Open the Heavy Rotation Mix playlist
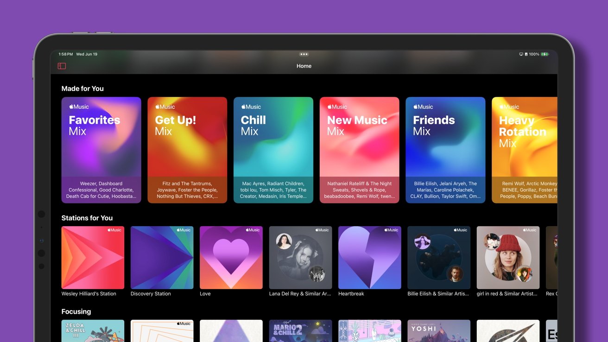 (525, 150)
